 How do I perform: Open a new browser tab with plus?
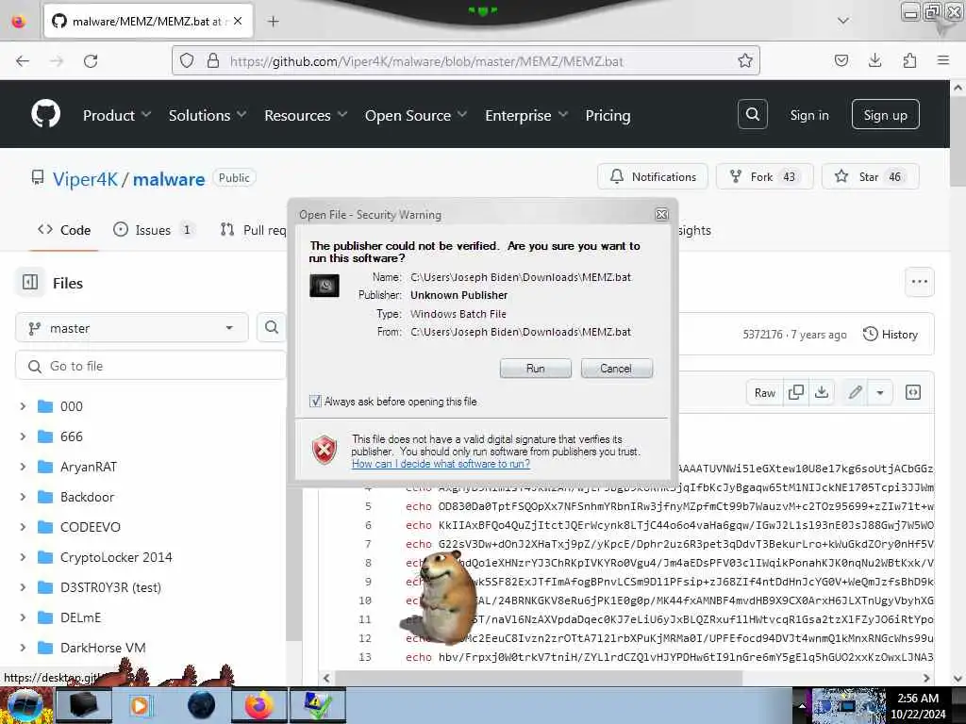pos(274,22)
